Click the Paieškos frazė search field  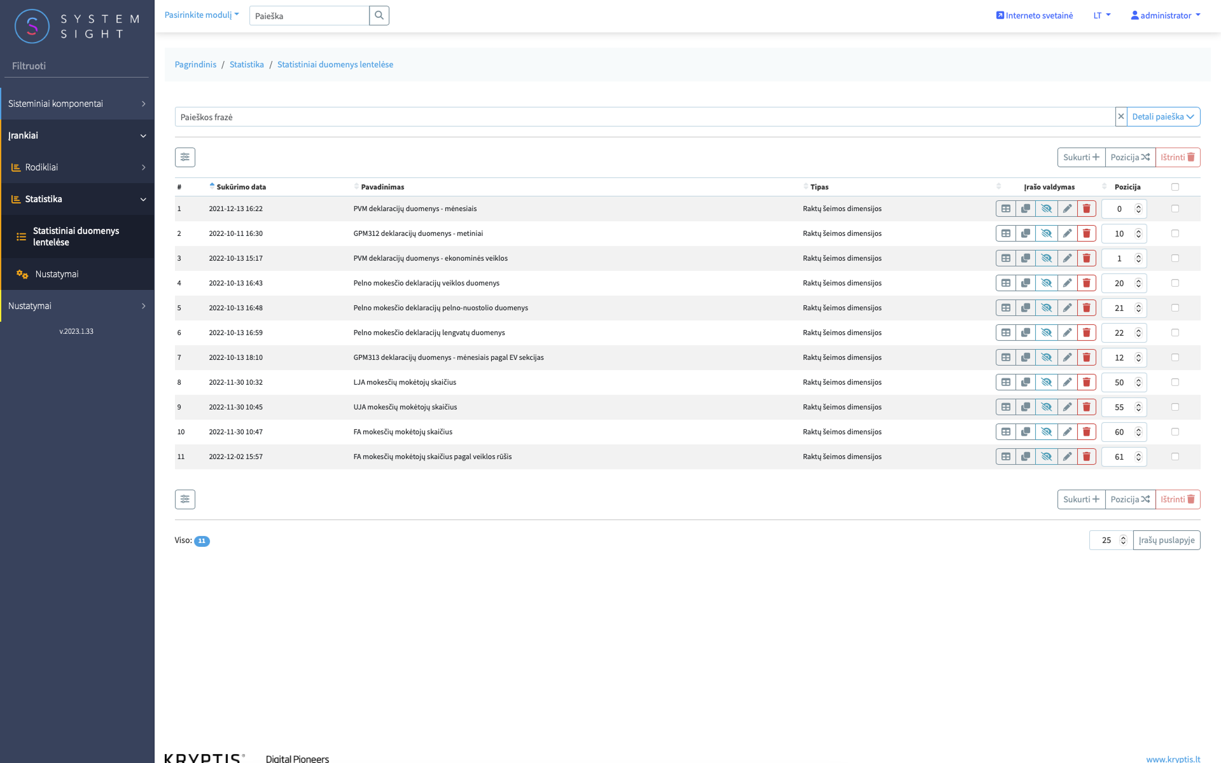point(645,116)
